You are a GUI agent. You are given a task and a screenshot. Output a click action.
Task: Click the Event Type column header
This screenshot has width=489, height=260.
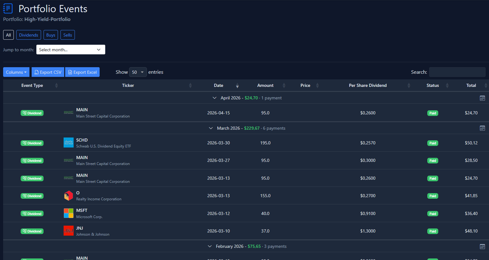tap(32, 85)
